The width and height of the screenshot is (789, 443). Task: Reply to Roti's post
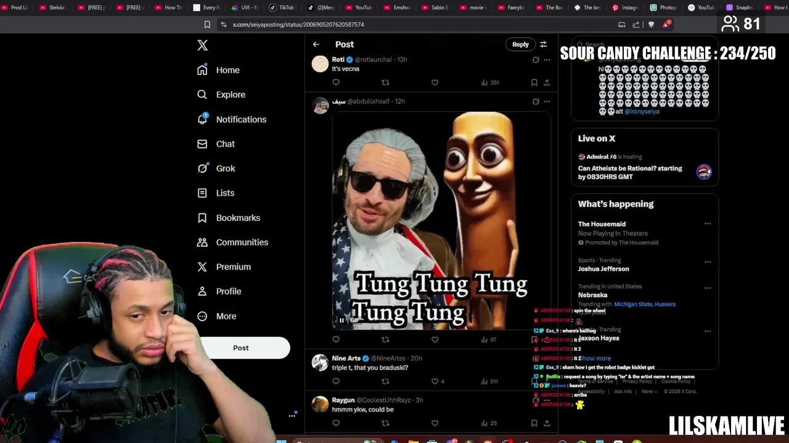pyautogui.click(x=336, y=82)
